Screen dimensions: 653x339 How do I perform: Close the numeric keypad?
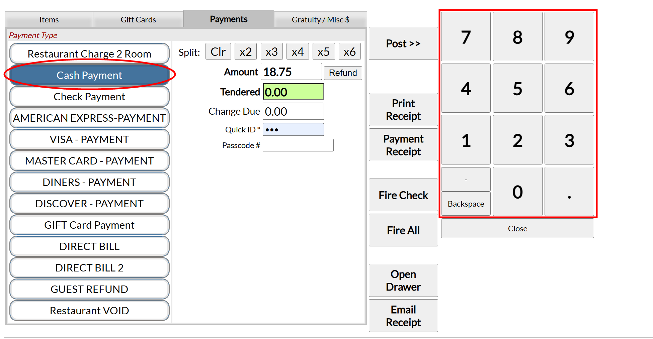coord(517,228)
